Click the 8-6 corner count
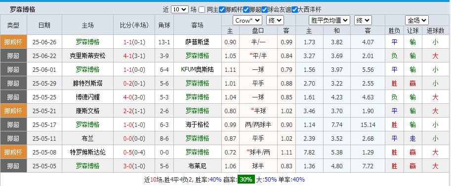 [x=164, y=138]
